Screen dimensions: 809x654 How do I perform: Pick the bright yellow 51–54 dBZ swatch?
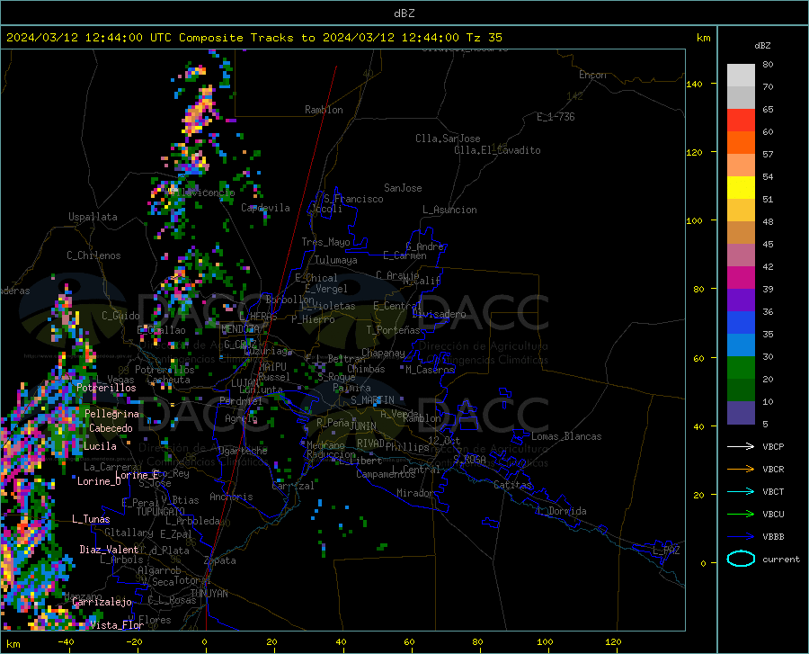pyautogui.click(x=741, y=188)
